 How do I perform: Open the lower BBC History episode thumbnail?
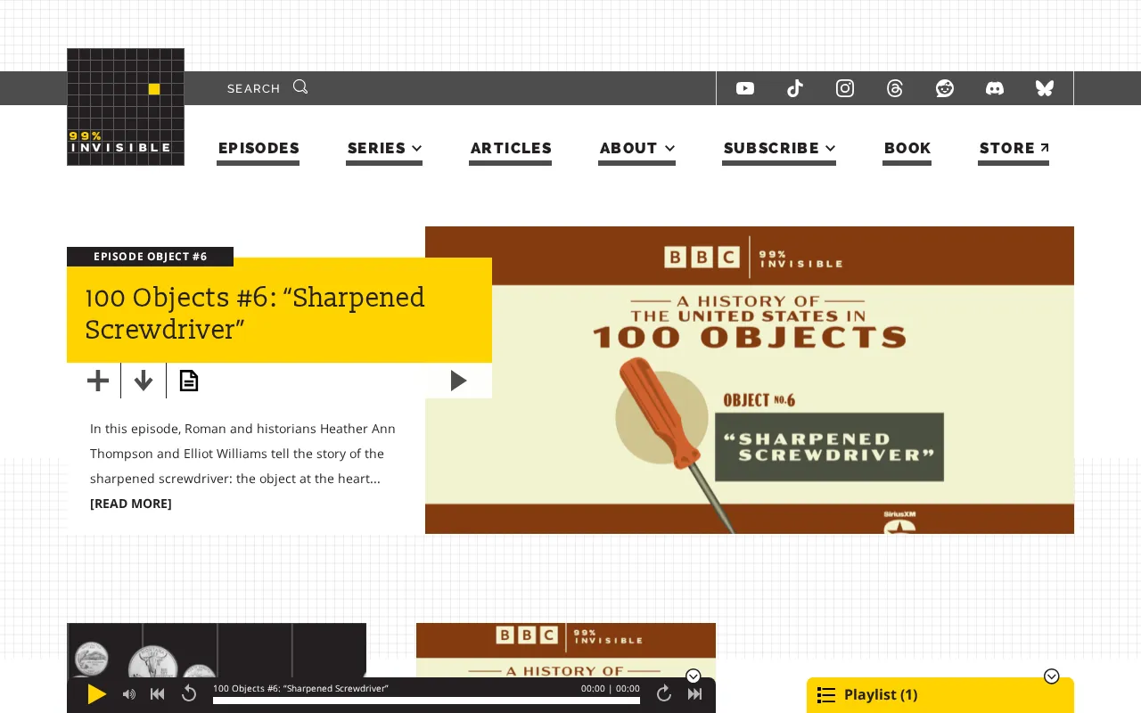(566, 651)
